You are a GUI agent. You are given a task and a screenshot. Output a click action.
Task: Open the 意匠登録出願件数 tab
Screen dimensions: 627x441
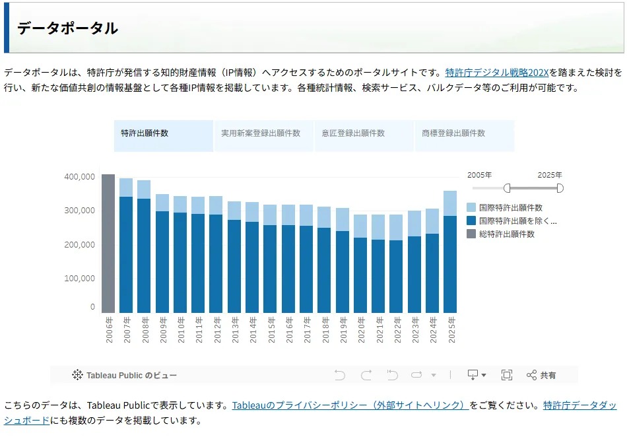[364, 136]
